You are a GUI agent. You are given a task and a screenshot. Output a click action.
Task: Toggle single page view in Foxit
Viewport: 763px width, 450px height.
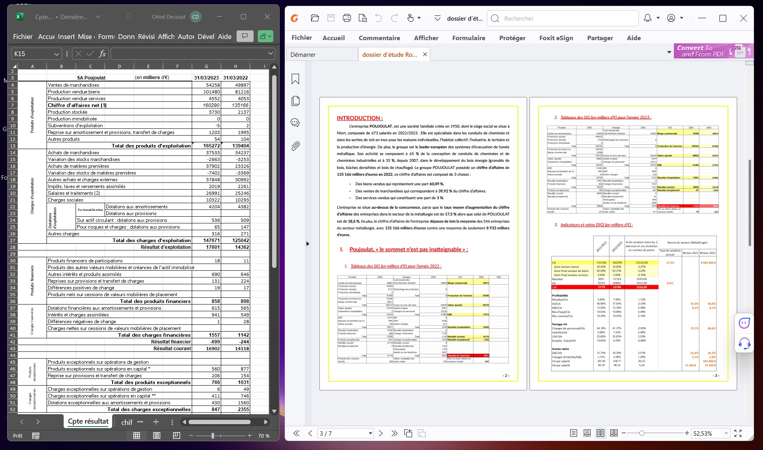[573, 433]
